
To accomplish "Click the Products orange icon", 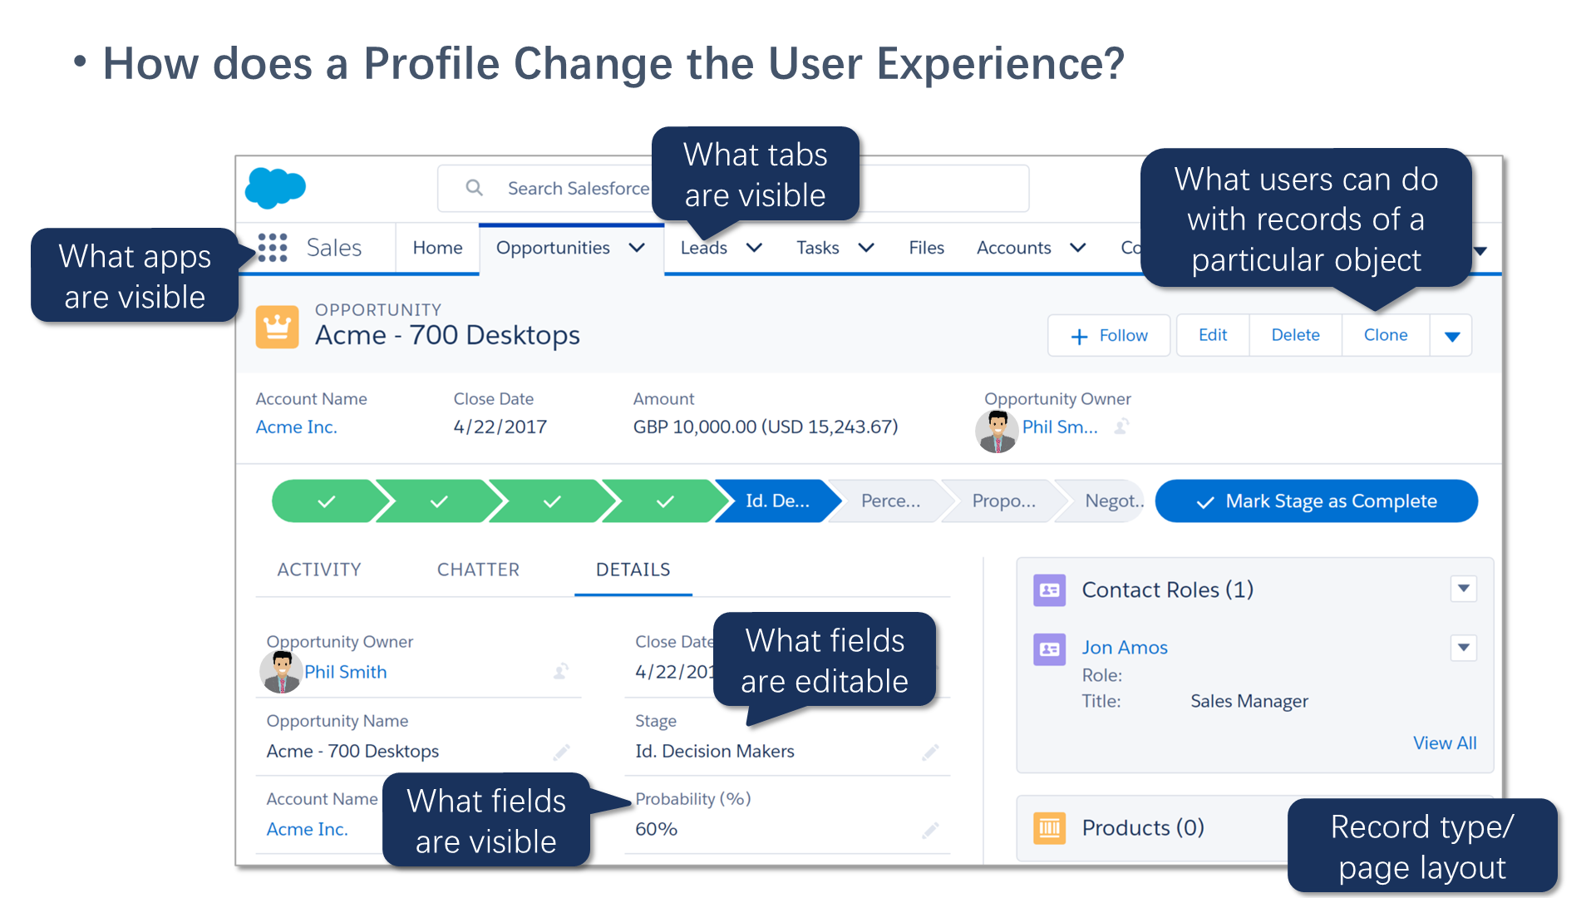I will pos(1049,827).
